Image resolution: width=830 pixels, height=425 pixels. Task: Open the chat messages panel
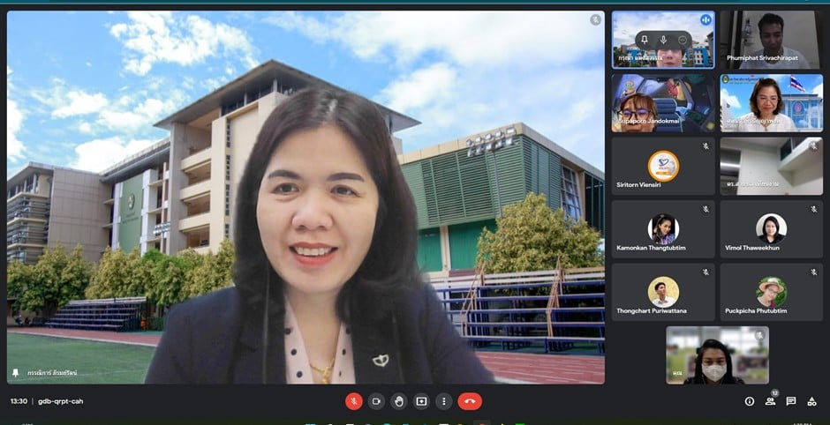[791, 401]
